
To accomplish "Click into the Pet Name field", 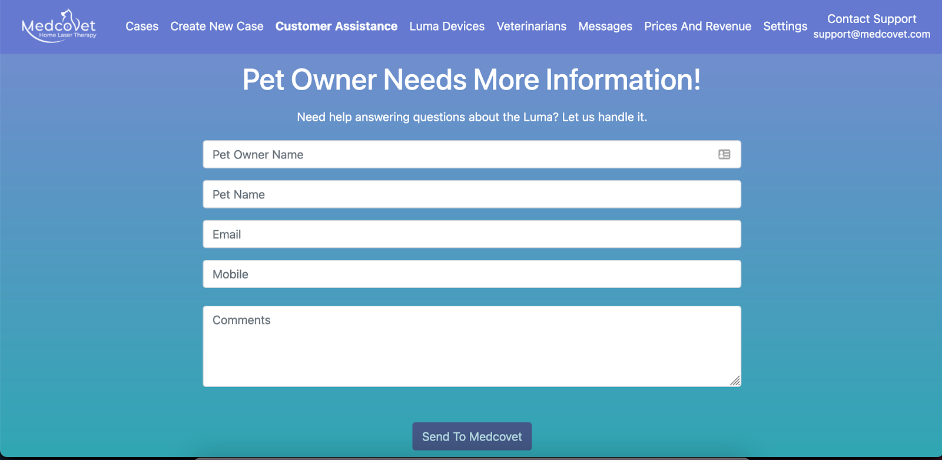I will (x=472, y=194).
